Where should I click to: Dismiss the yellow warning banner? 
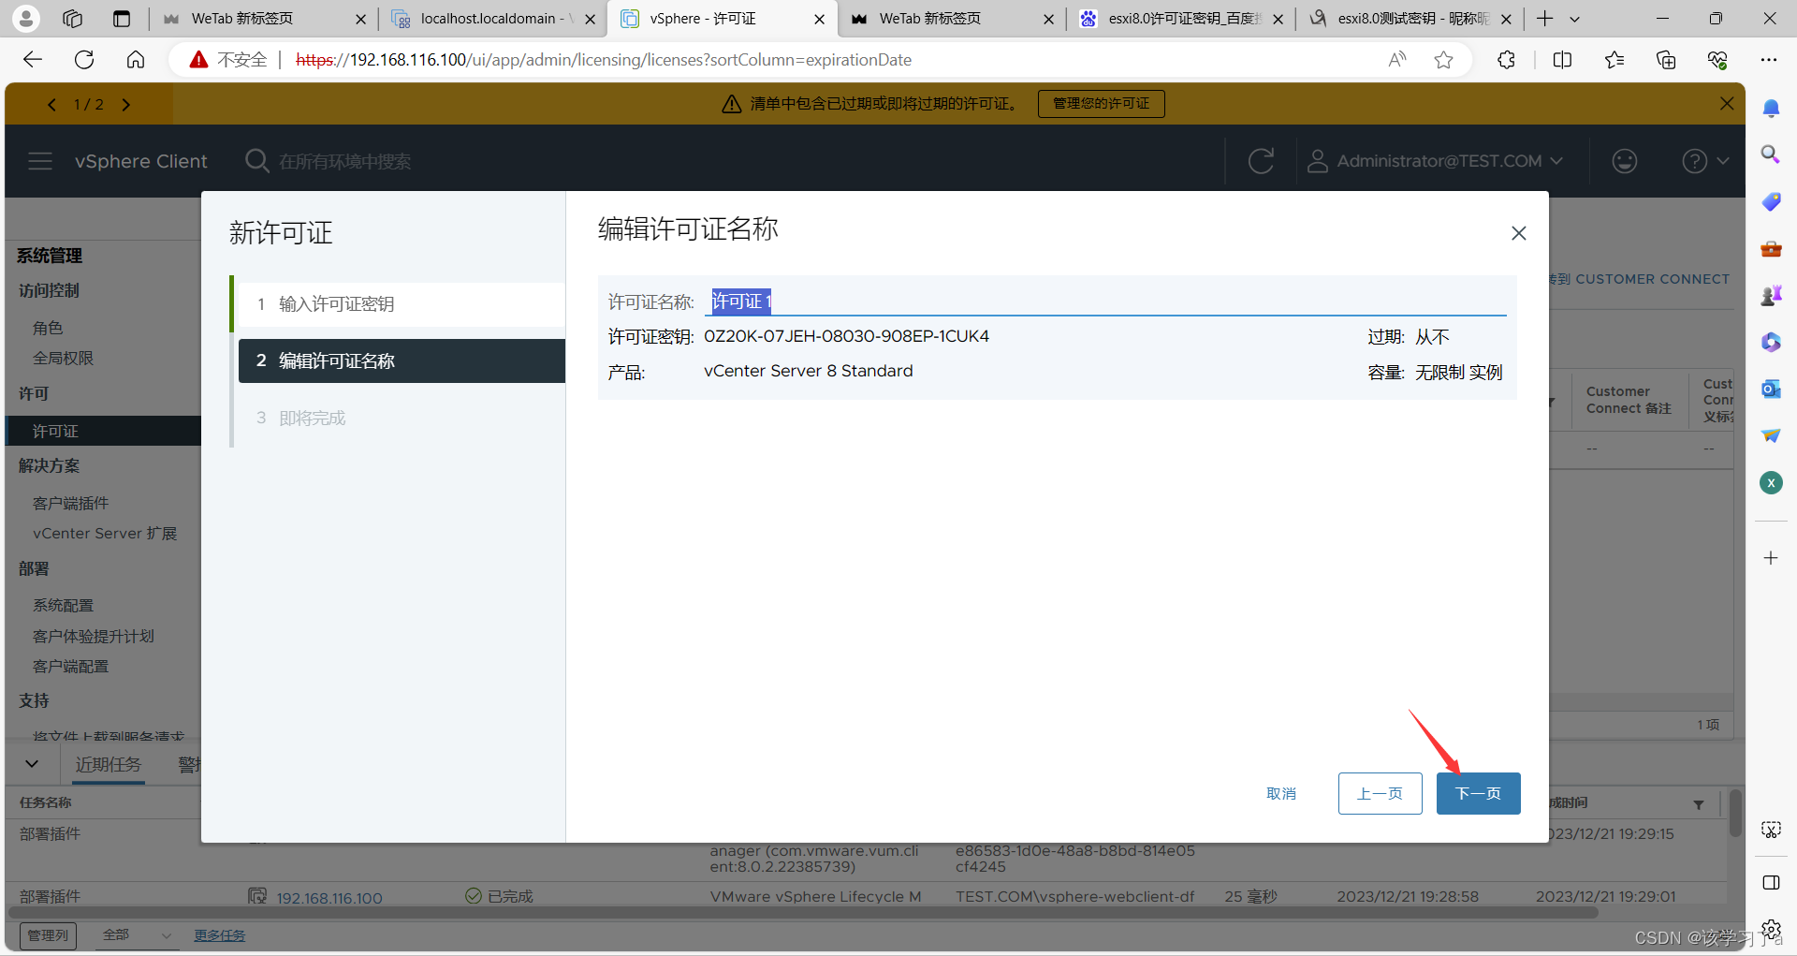pyautogui.click(x=1727, y=103)
